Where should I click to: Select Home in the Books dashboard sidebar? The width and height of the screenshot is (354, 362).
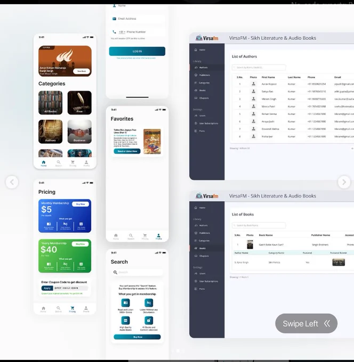pos(202,208)
